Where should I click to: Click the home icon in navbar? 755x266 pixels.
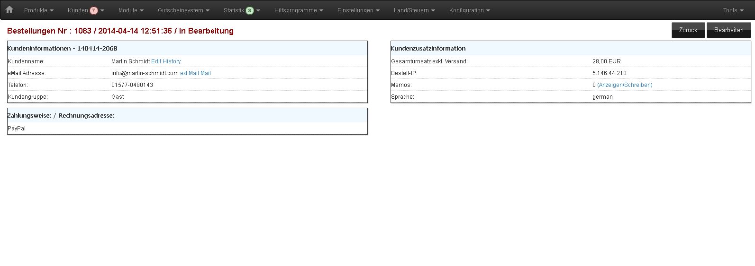tap(9, 10)
